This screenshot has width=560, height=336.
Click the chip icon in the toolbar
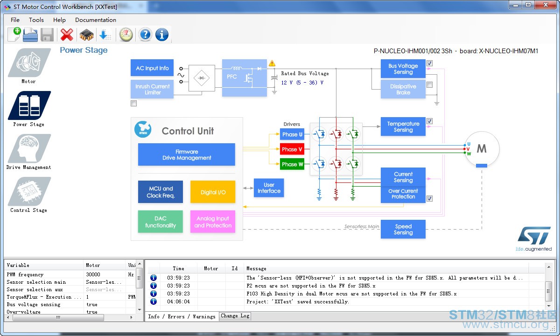click(86, 35)
